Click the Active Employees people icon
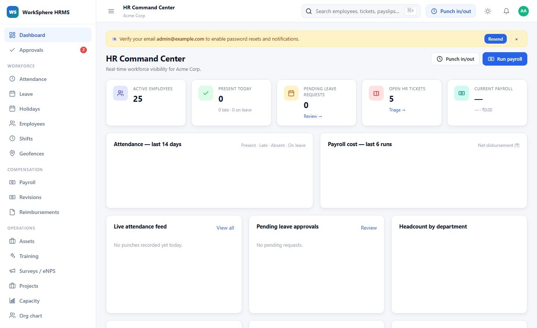537x328 pixels. pyautogui.click(x=120, y=93)
